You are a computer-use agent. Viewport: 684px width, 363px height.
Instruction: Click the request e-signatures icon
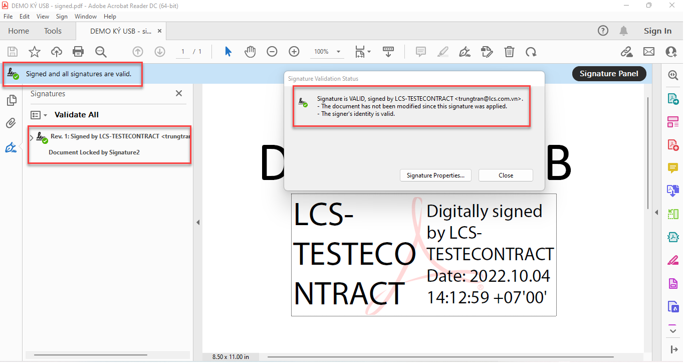click(487, 52)
